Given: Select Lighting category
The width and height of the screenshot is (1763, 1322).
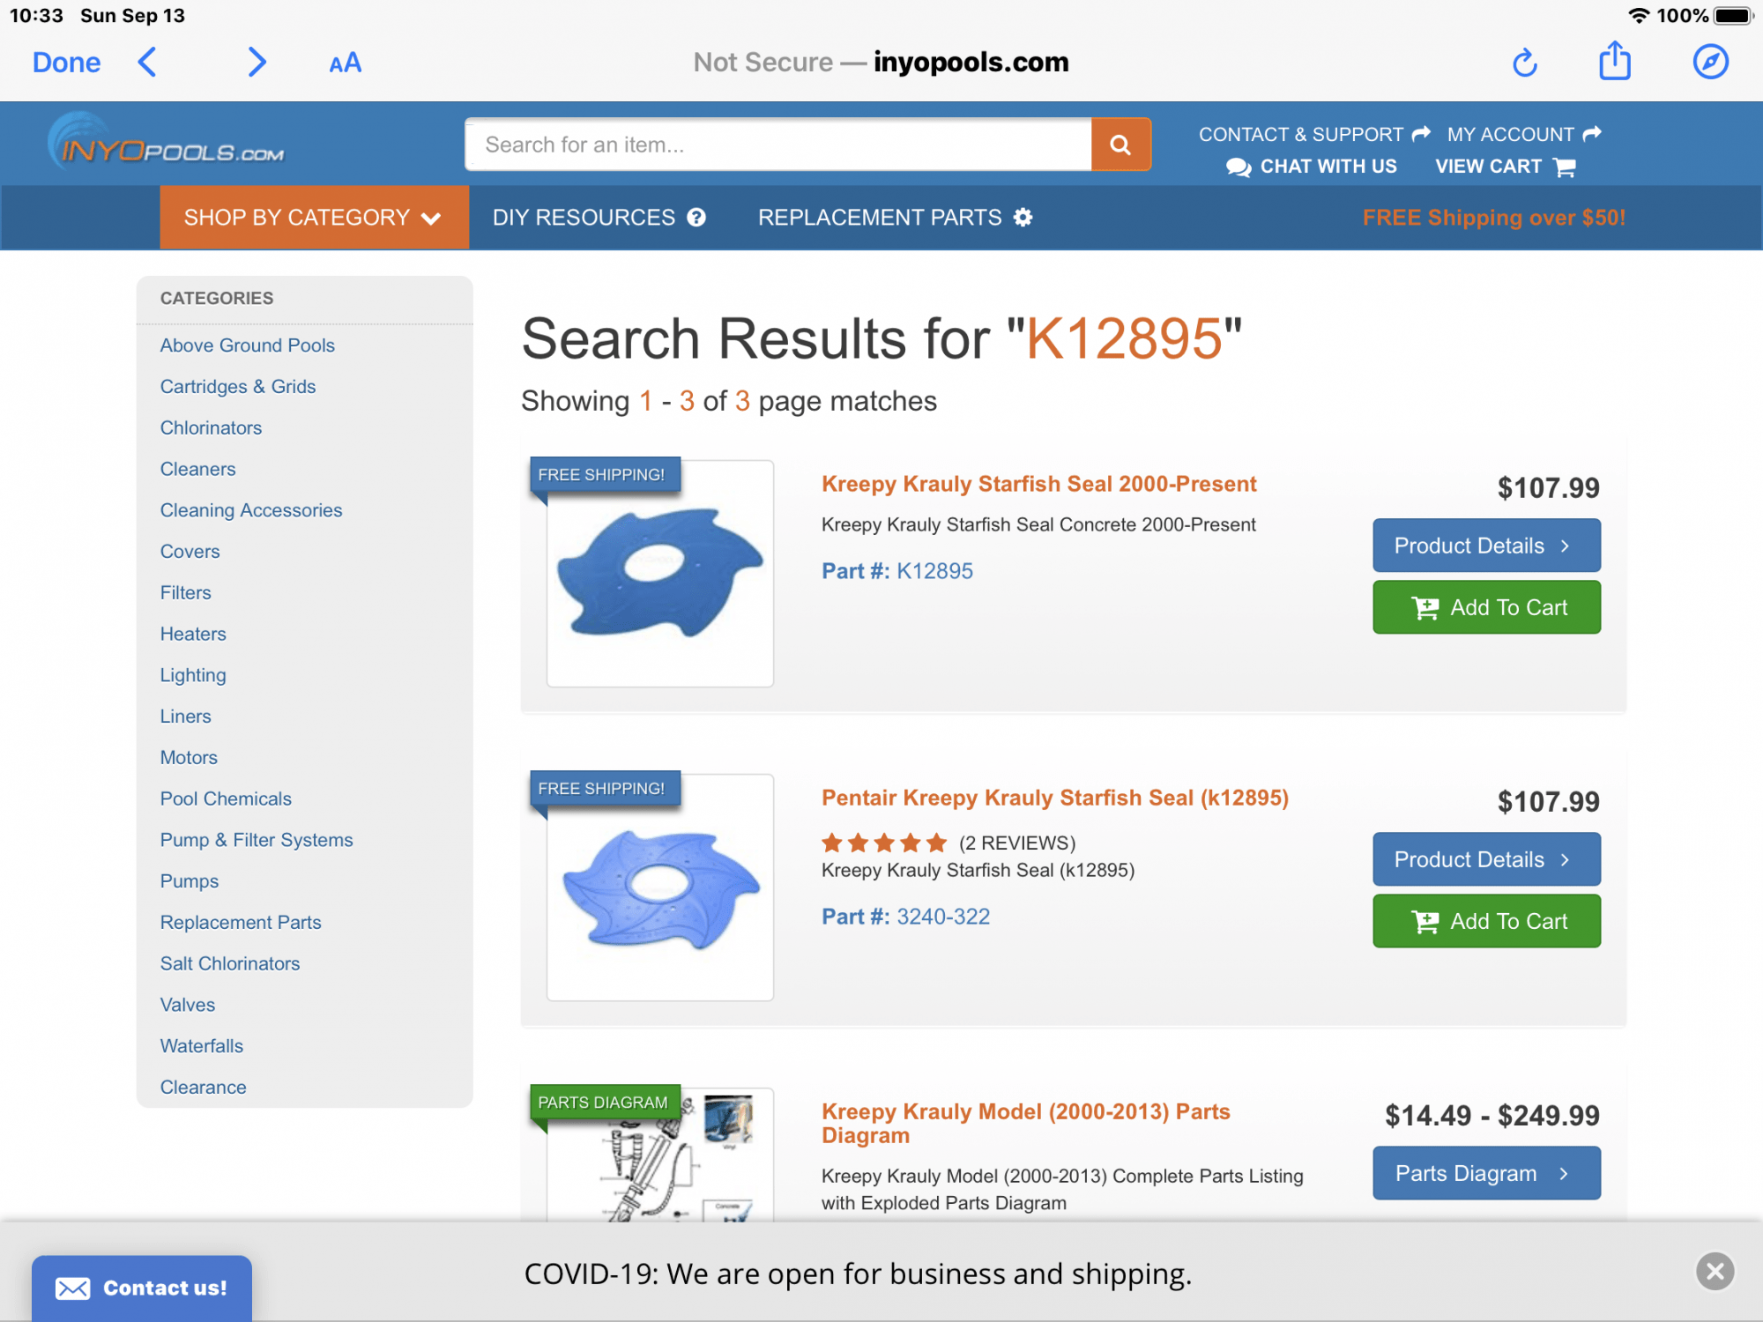Looking at the screenshot, I should click(x=192, y=676).
